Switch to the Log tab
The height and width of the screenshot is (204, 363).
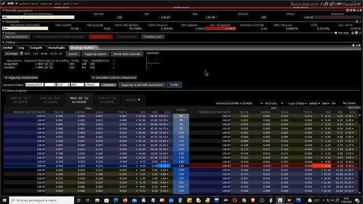[x=22, y=48]
